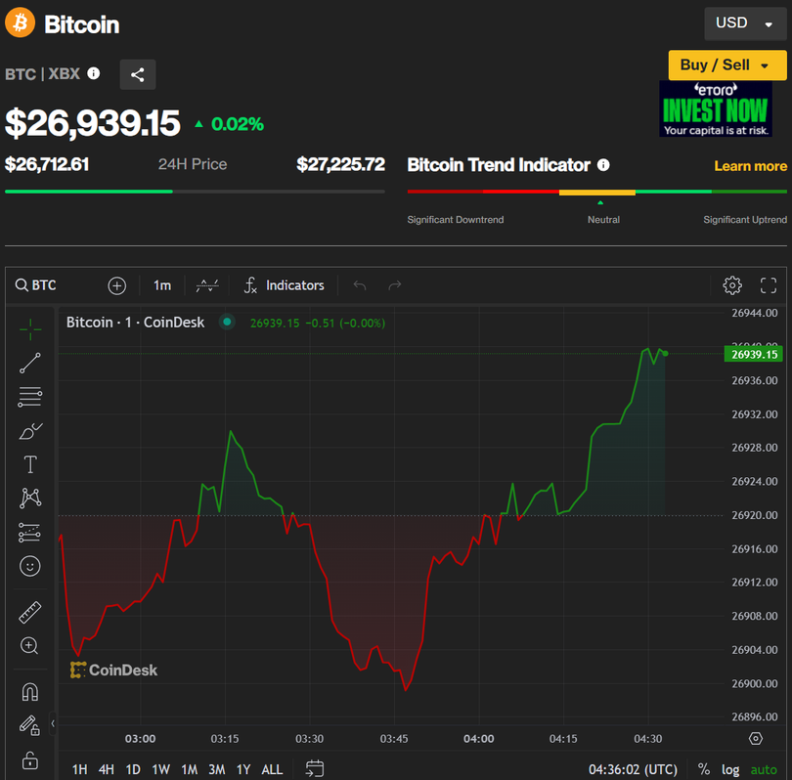Open chart settings gear icon

(x=732, y=285)
